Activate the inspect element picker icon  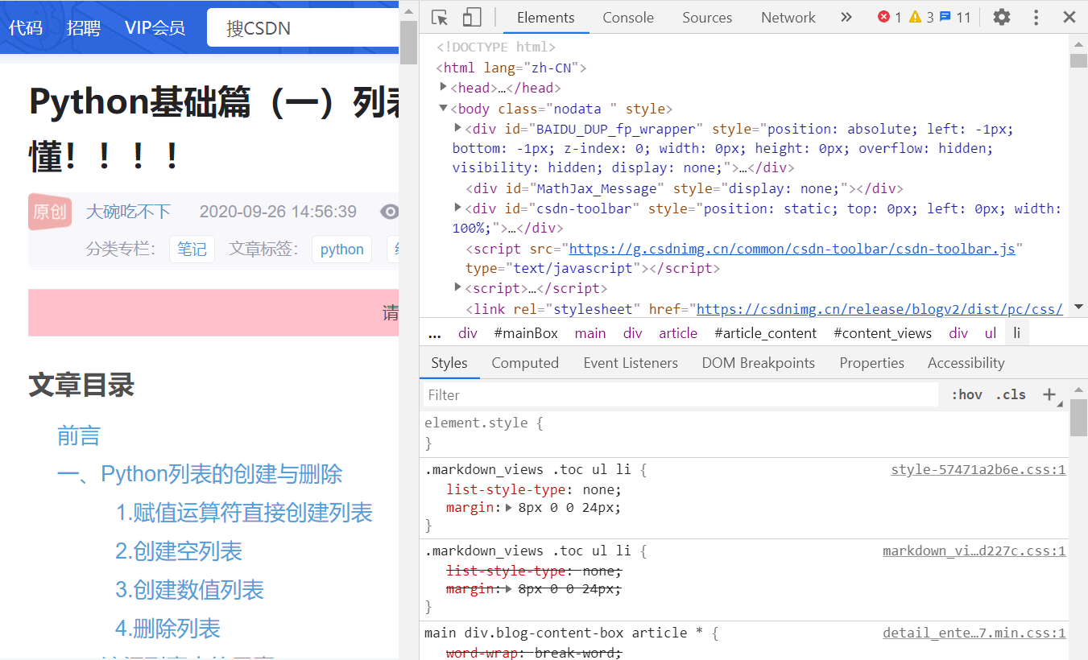[440, 17]
